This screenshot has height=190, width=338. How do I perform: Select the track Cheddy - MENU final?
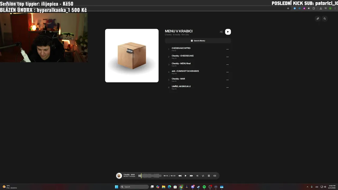181,63
